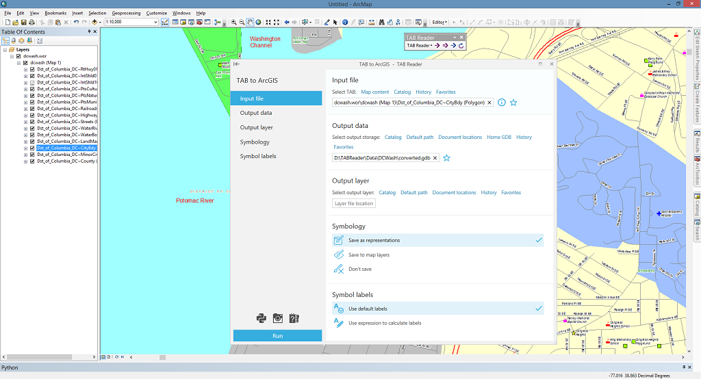
Task: Collapse the dcwash (Map 1) node
Action: (18, 63)
